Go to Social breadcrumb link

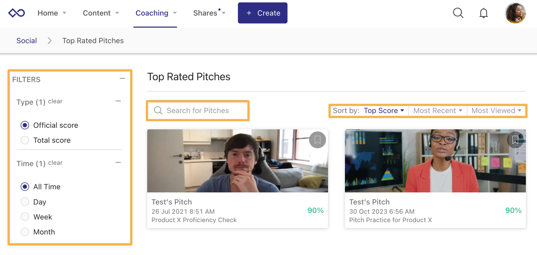26,41
